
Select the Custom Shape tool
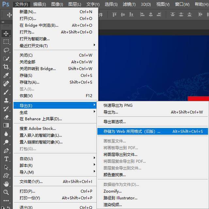6,176
